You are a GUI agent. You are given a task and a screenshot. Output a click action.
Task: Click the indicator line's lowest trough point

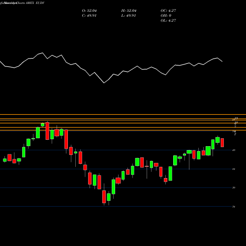point(104,83)
